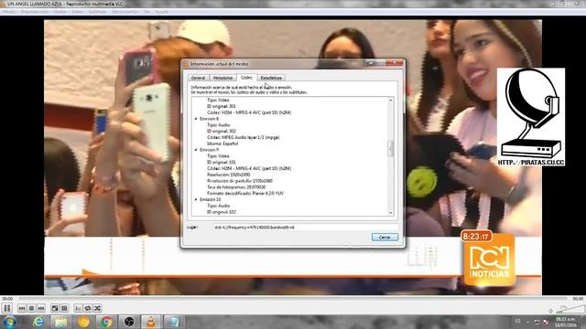The width and height of the screenshot is (586, 329).
Task: Select 'Resolución: 1920x1090' row
Action: (229, 175)
